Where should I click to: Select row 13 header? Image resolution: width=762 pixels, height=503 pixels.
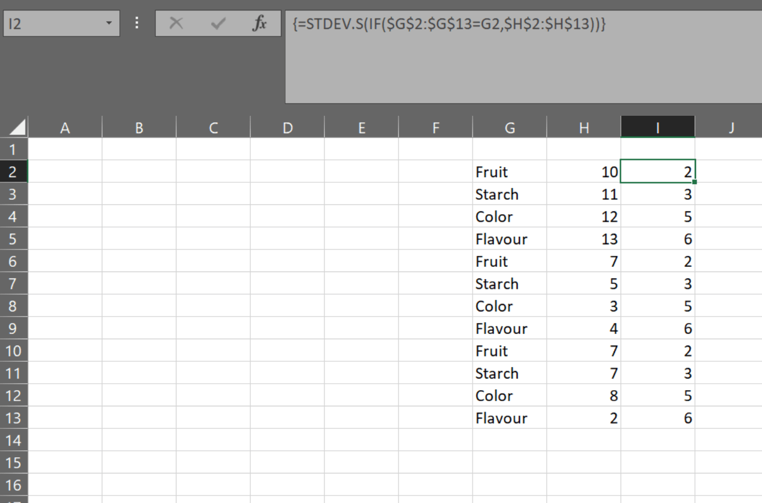[x=13, y=418]
